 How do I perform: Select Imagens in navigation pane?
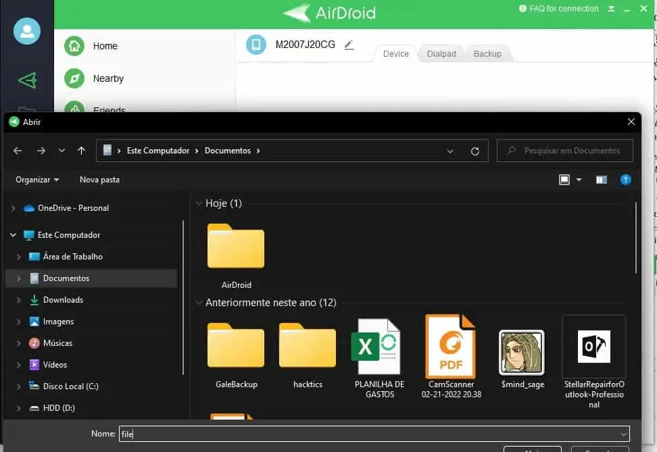pos(58,322)
